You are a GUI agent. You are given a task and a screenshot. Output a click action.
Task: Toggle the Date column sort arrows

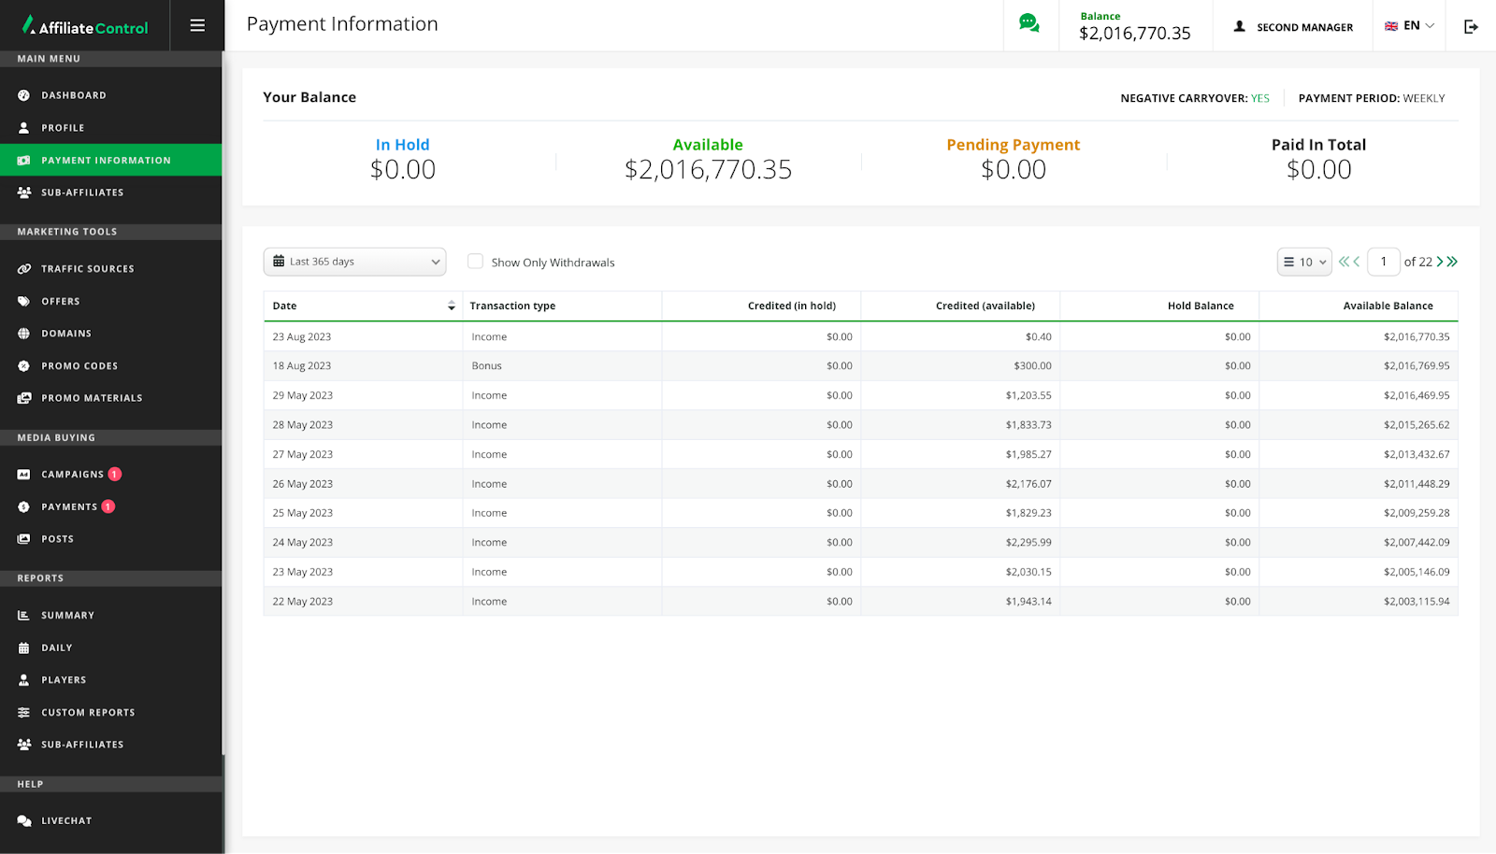(452, 306)
